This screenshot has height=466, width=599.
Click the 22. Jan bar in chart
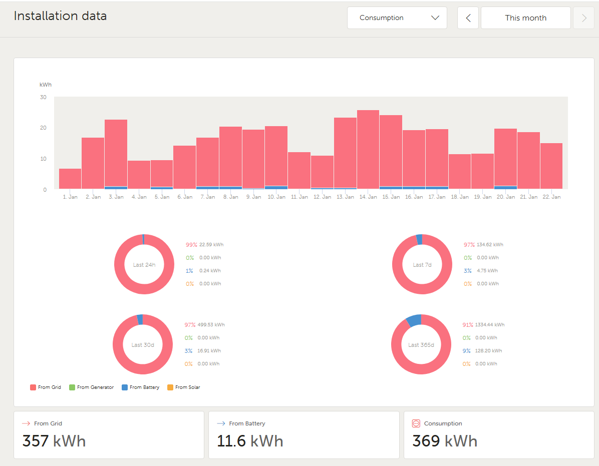point(551,166)
